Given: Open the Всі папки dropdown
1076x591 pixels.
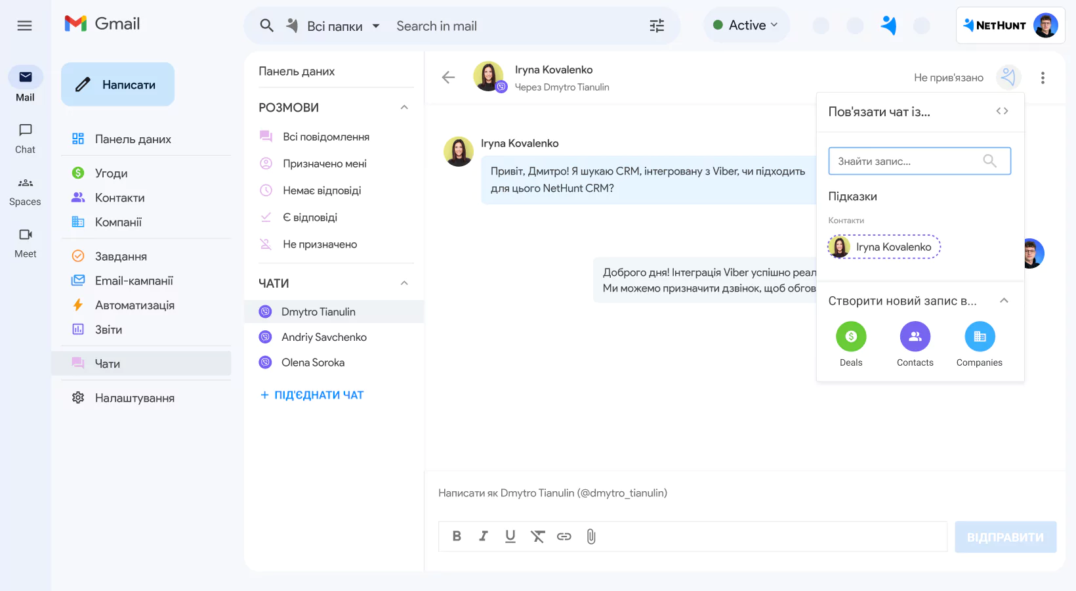Looking at the screenshot, I should tap(343, 26).
